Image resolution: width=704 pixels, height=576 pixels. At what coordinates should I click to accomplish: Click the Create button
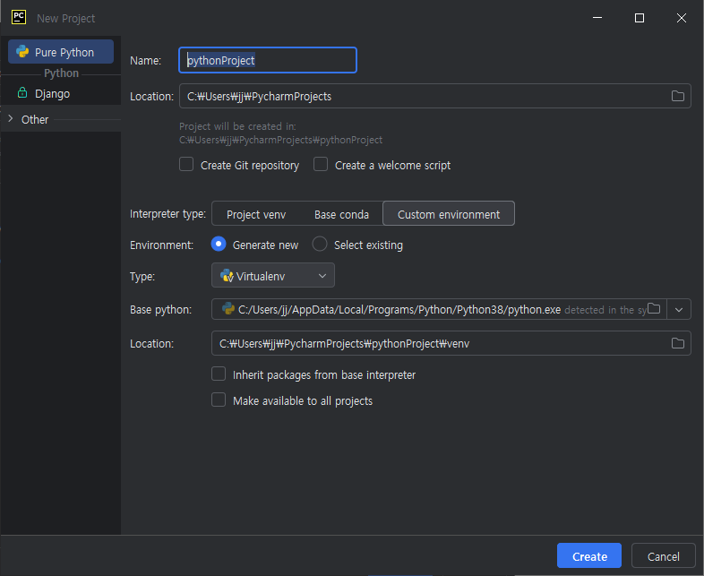[589, 555]
